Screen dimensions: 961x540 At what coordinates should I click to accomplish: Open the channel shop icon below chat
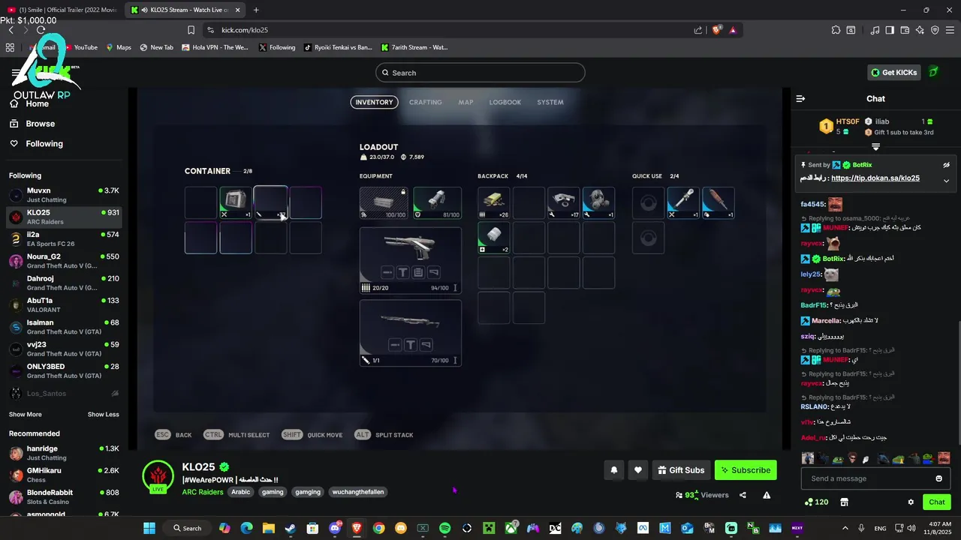click(x=844, y=502)
